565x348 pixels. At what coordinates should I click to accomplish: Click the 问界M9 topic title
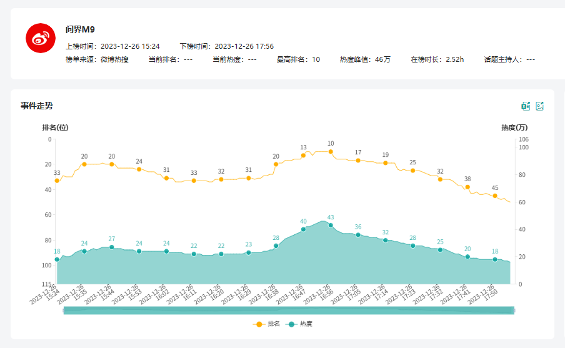click(x=80, y=29)
